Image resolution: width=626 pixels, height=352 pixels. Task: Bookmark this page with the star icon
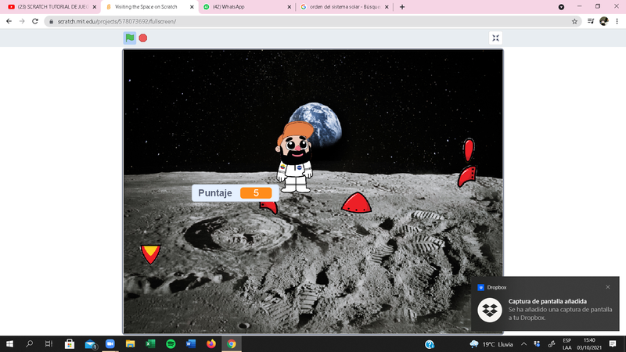tap(575, 21)
